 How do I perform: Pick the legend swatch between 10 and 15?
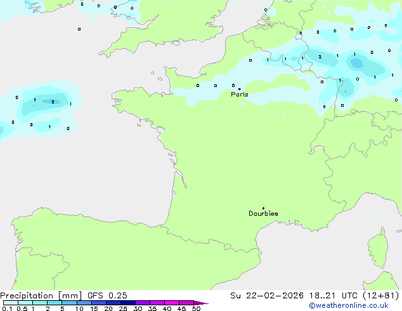84,303
